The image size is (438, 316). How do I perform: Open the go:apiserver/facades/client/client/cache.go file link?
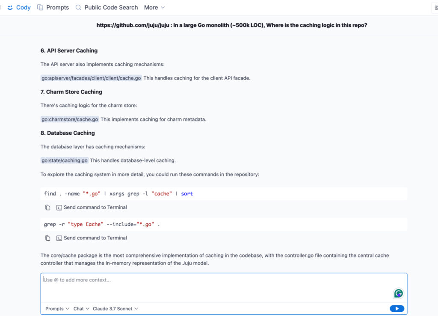(x=91, y=78)
